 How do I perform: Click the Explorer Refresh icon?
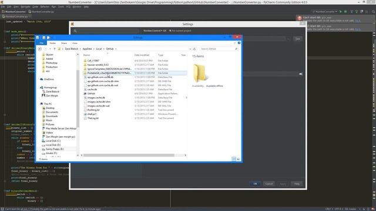pyautogui.click(x=194, y=49)
